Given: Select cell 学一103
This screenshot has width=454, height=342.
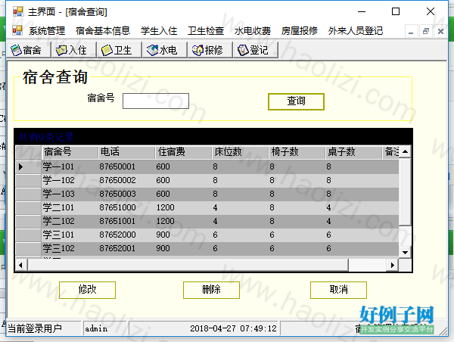Looking at the screenshot, I should pos(70,194).
